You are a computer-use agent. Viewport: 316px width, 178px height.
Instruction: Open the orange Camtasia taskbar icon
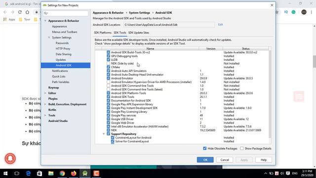[96, 174]
